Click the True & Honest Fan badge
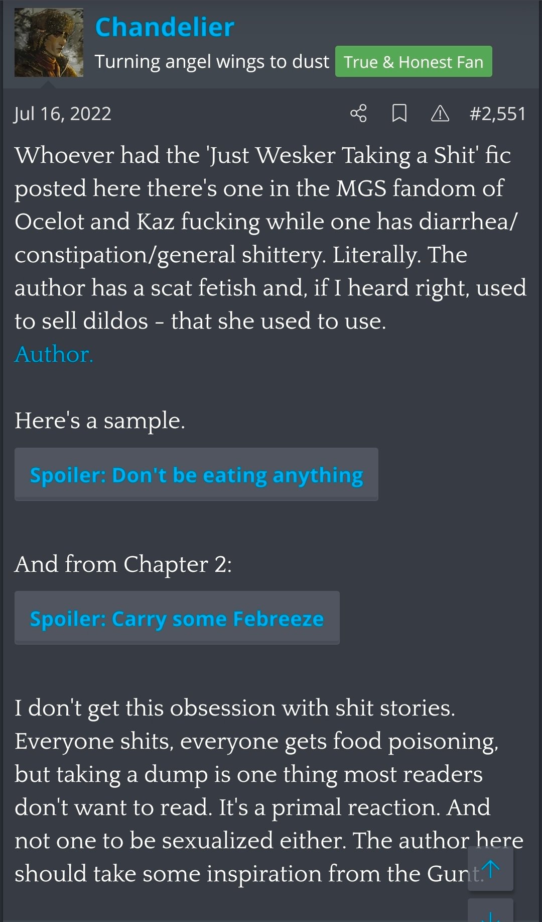The image size is (542, 922). pyautogui.click(x=414, y=62)
